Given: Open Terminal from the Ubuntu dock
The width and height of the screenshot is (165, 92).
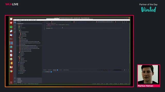Looking at the screenshot, I should click(11, 39).
